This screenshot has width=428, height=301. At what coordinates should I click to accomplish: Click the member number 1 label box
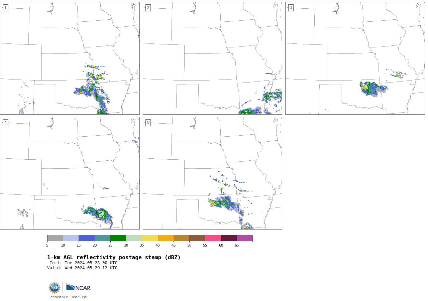pos(5,8)
